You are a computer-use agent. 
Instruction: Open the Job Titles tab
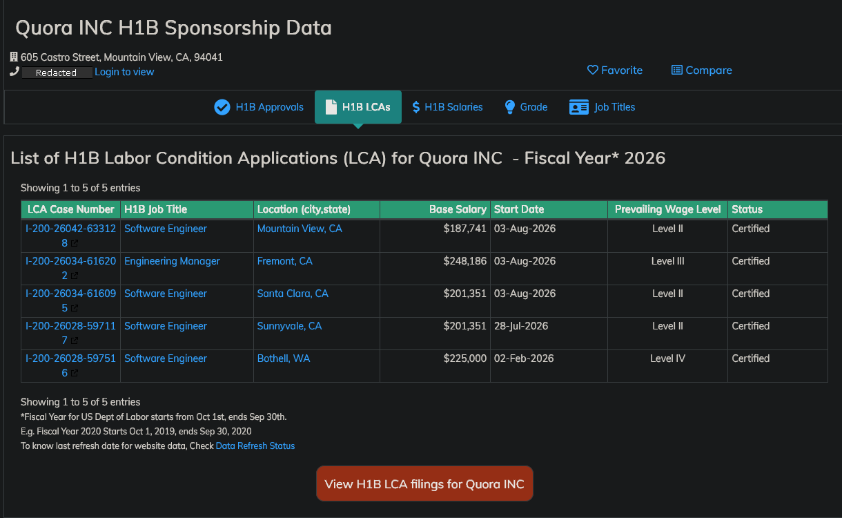coord(602,107)
